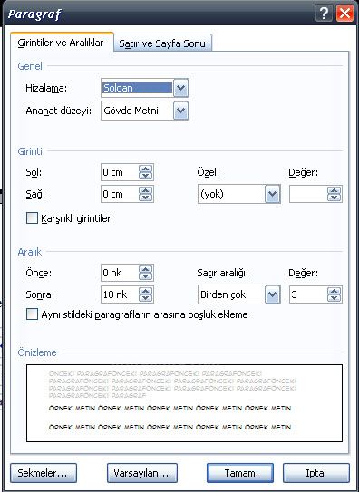Click the Önizleme preview box

[x=185, y=403]
